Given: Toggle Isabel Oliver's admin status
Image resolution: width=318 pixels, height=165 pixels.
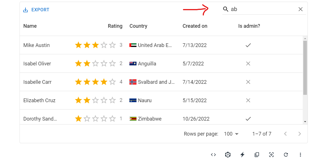Looking at the screenshot, I should (x=248, y=63).
